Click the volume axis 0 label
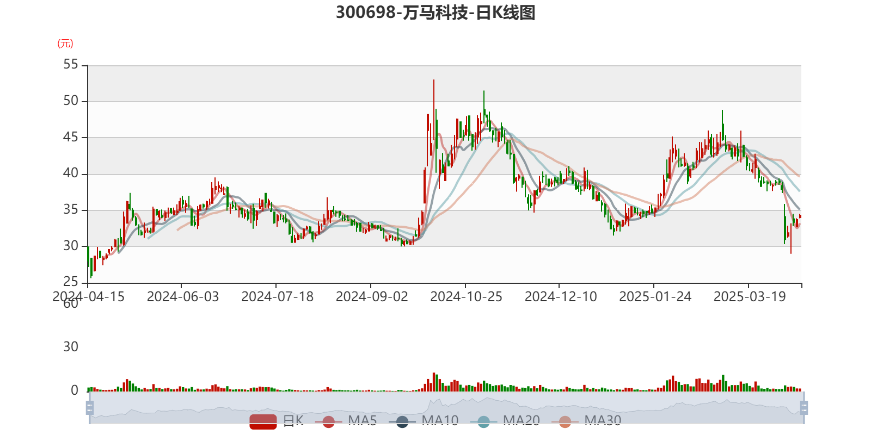 coord(75,390)
